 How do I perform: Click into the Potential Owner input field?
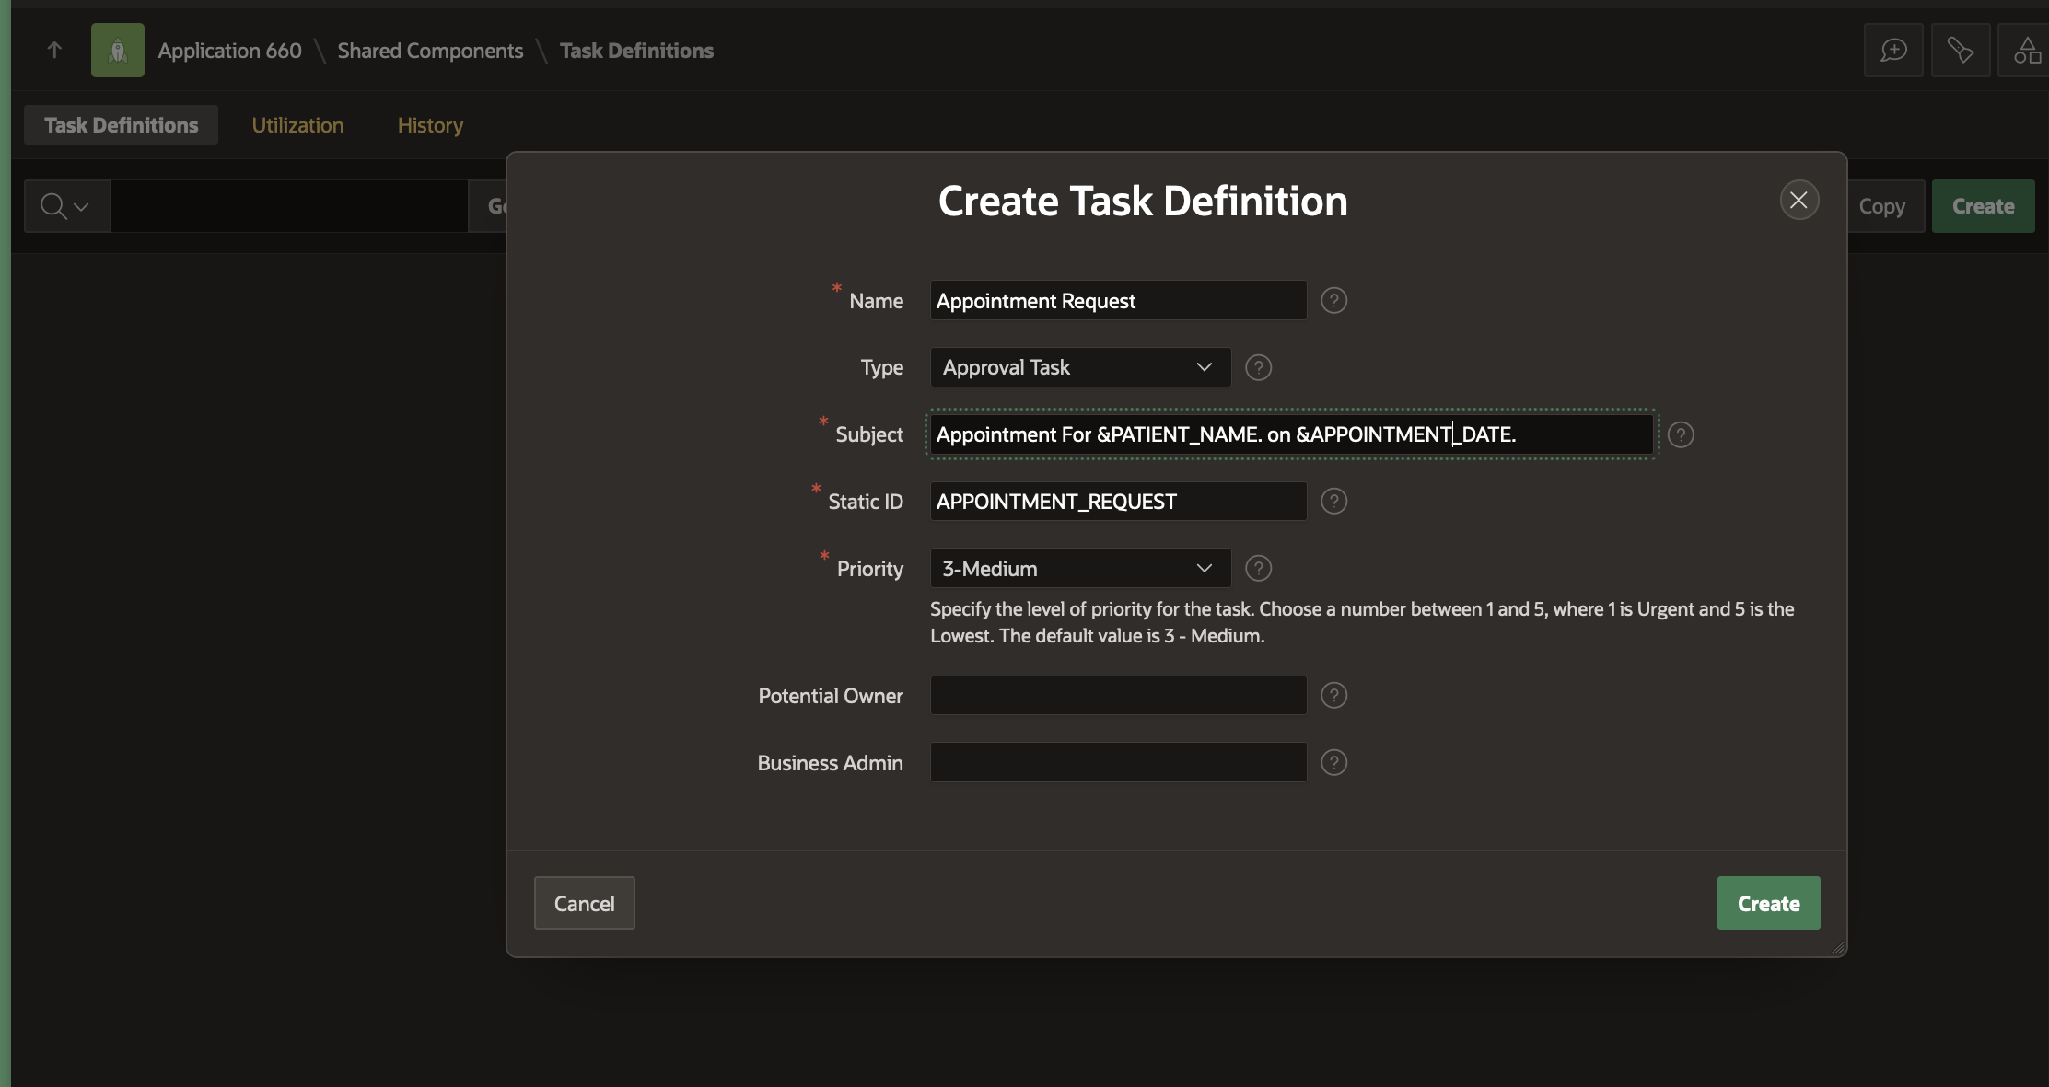tap(1118, 696)
